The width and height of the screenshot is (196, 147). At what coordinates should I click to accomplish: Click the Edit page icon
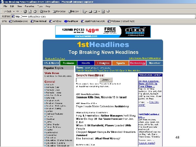tap(95, 11)
